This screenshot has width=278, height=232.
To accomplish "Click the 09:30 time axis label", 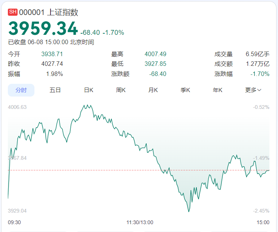I will click(14, 222).
